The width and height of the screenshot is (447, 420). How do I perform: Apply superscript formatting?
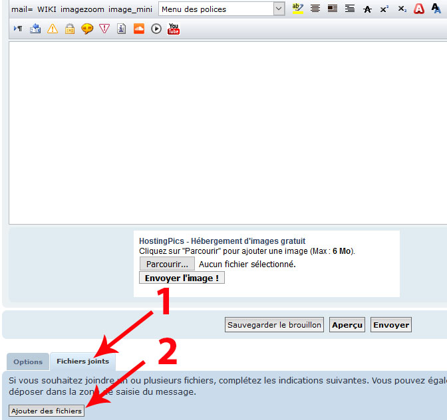click(x=384, y=9)
